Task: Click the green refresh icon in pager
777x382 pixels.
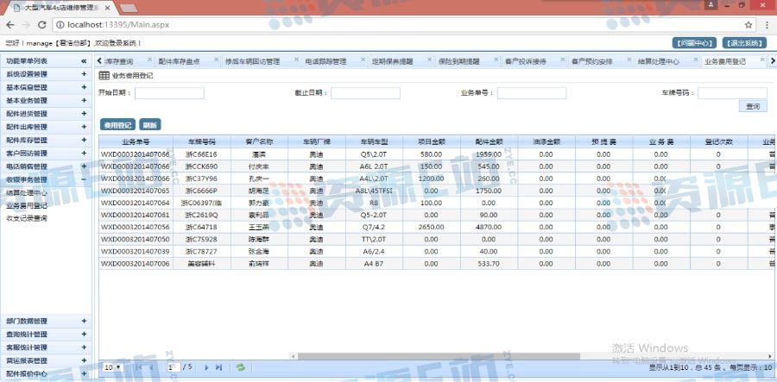Action: [x=241, y=367]
